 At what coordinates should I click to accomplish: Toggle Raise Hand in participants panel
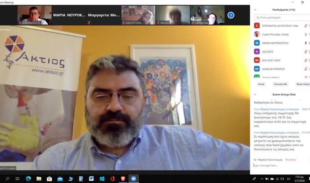pyautogui.click(x=302, y=84)
